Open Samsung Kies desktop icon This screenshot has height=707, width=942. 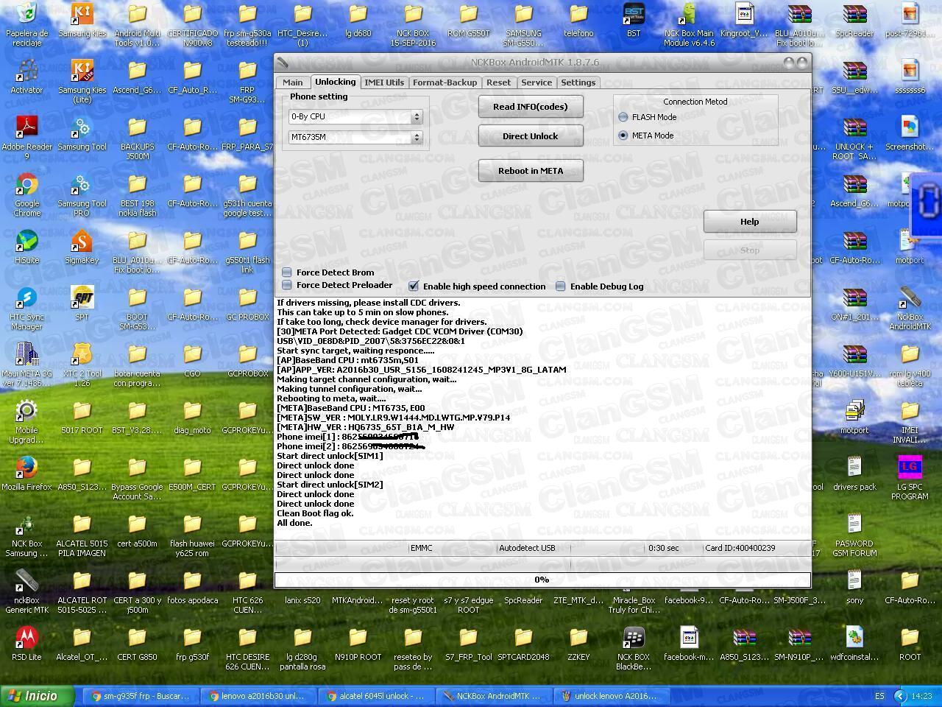point(82,20)
